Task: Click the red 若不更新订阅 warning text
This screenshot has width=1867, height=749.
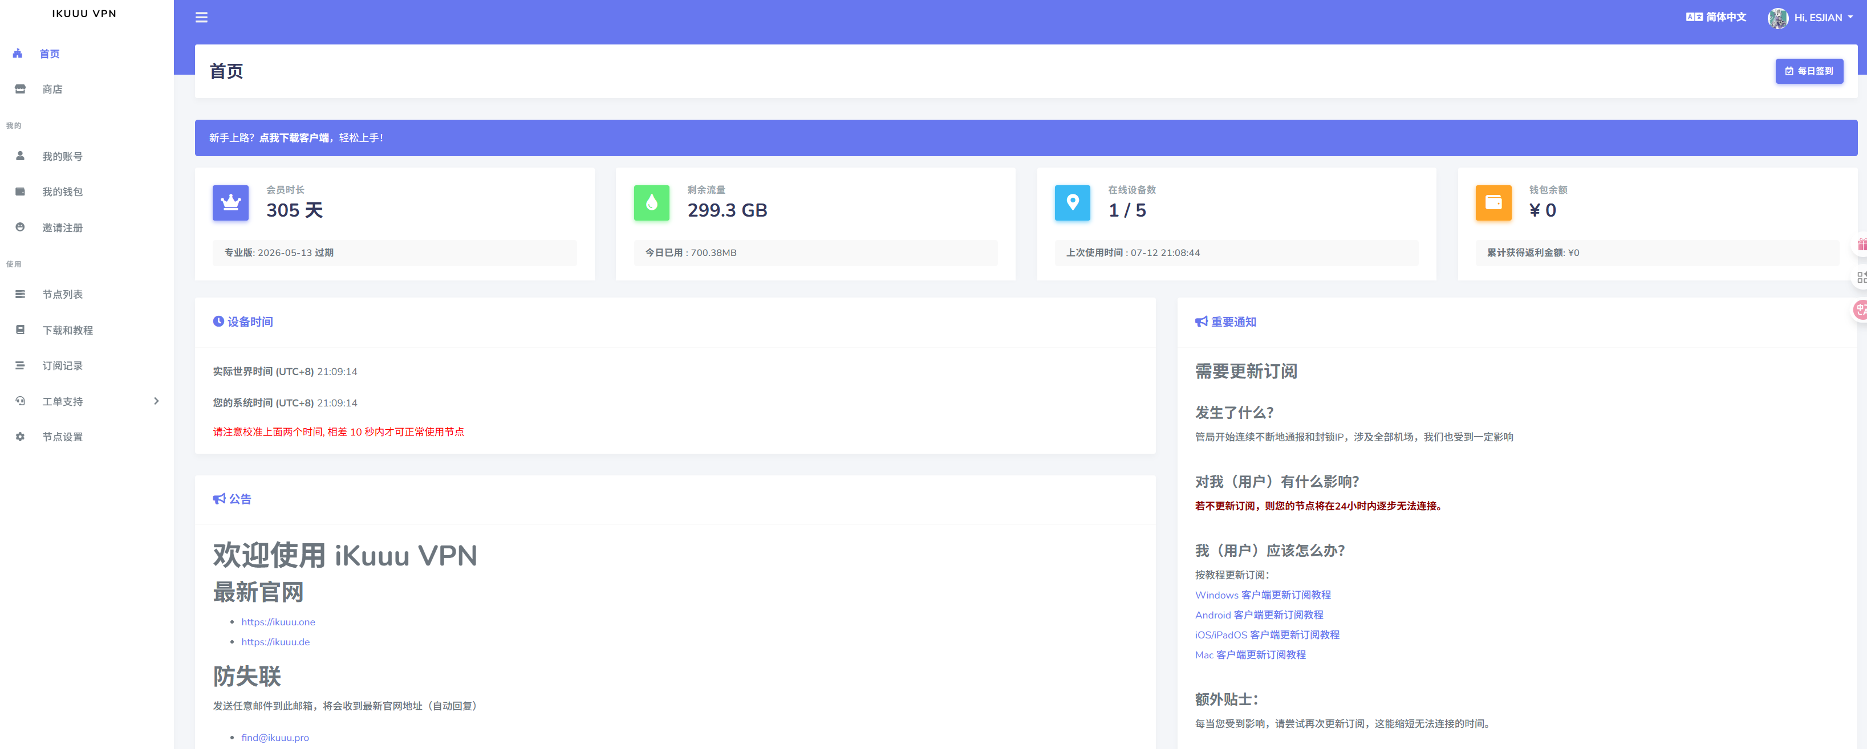Action: [1319, 506]
